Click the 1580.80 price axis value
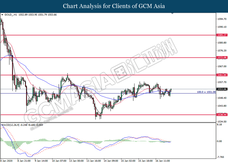 (222, 43)
